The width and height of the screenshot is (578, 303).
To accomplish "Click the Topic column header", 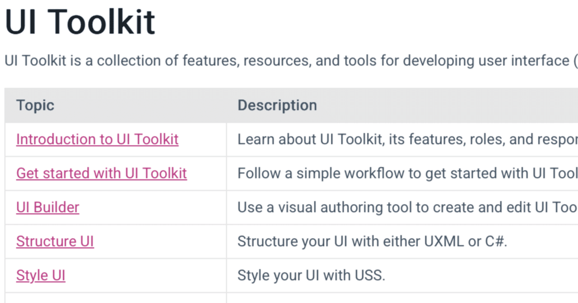I will coord(35,105).
